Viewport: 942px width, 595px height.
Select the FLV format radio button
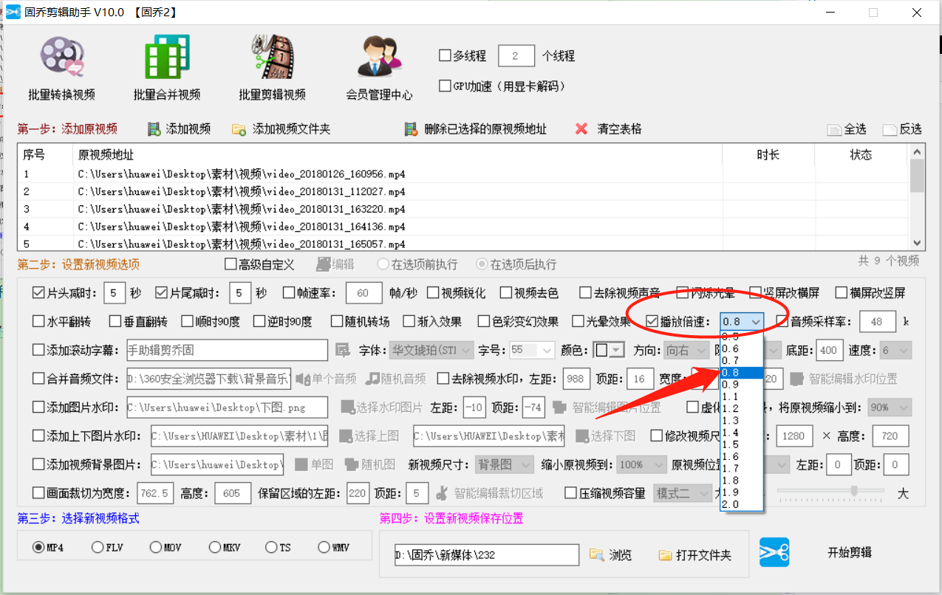[98, 547]
